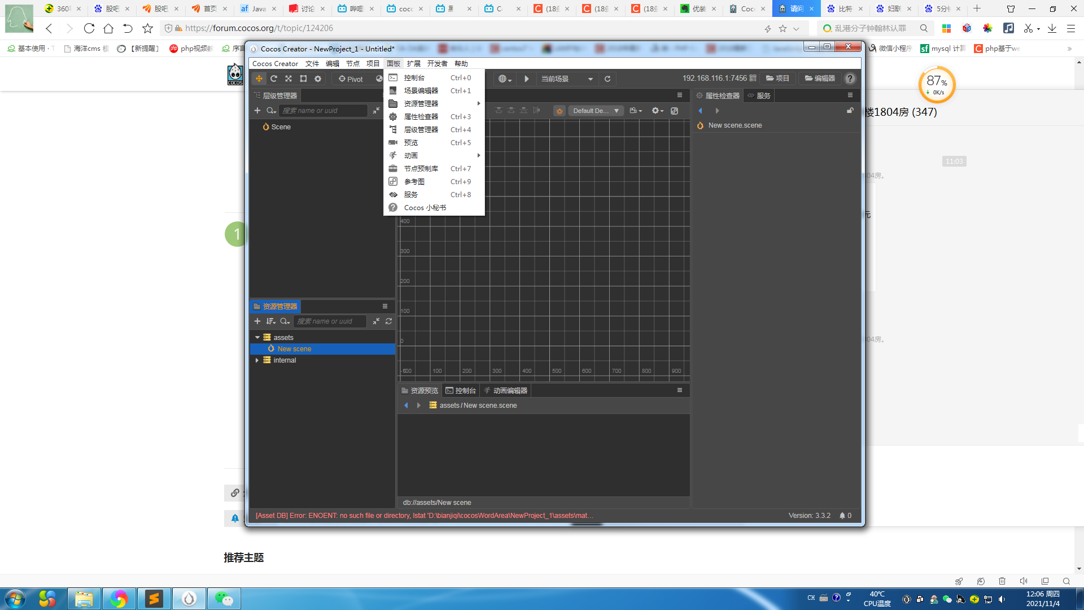
Task: Switch to the 动画编辑器 tab
Action: point(505,391)
